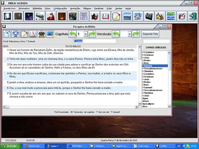Open the Grande Livro menu
This screenshot has height=149, width=199.
9,9
